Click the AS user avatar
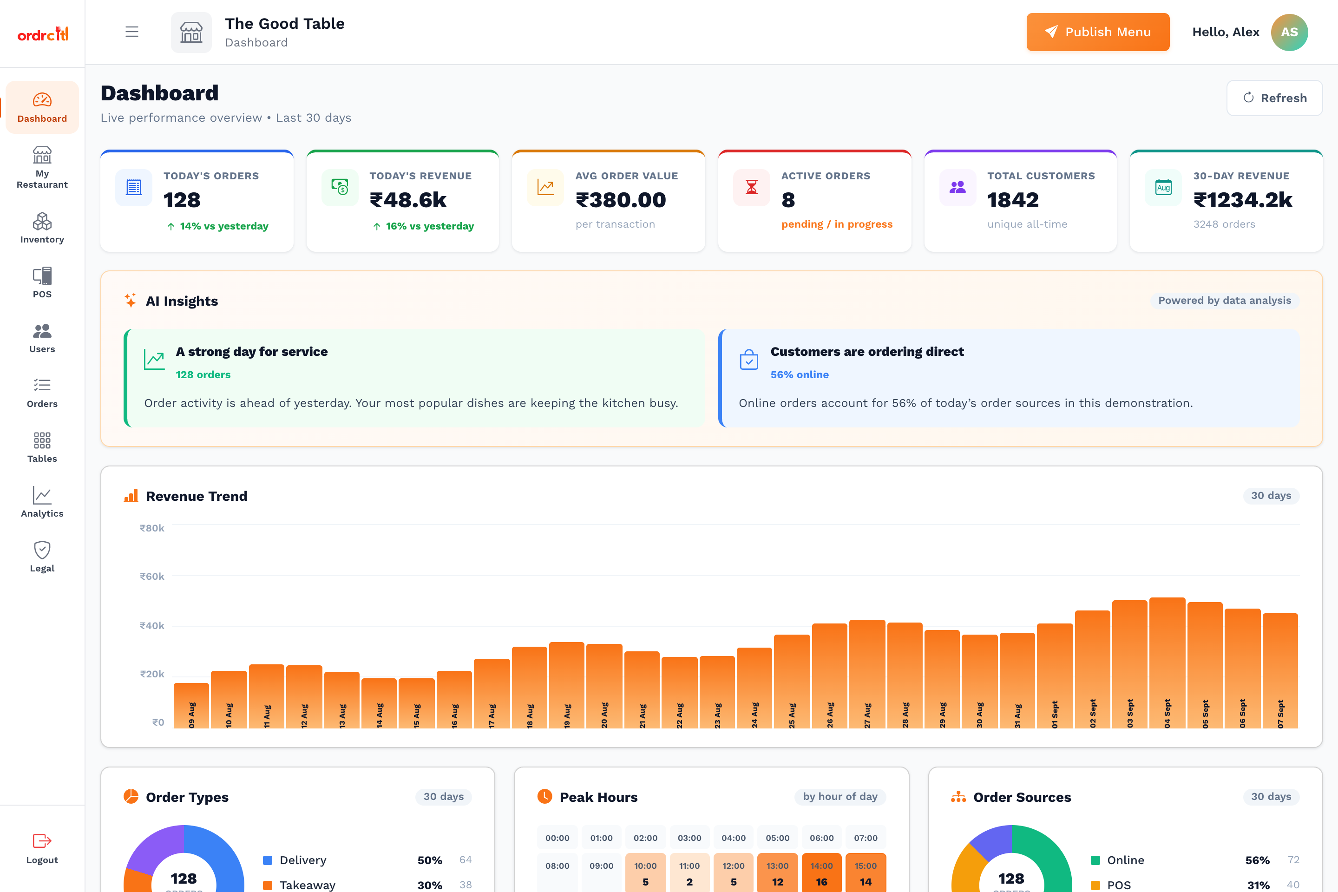The image size is (1338, 892). pyautogui.click(x=1289, y=33)
